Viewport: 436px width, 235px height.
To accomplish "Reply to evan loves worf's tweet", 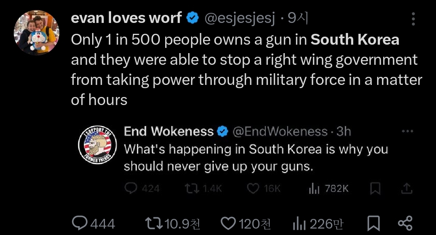I will (x=80, y=223).
